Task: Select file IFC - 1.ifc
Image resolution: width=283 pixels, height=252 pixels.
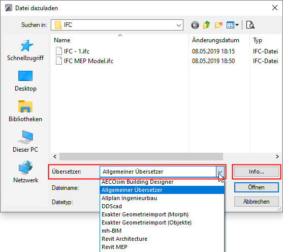Action: tap(77, 51)
